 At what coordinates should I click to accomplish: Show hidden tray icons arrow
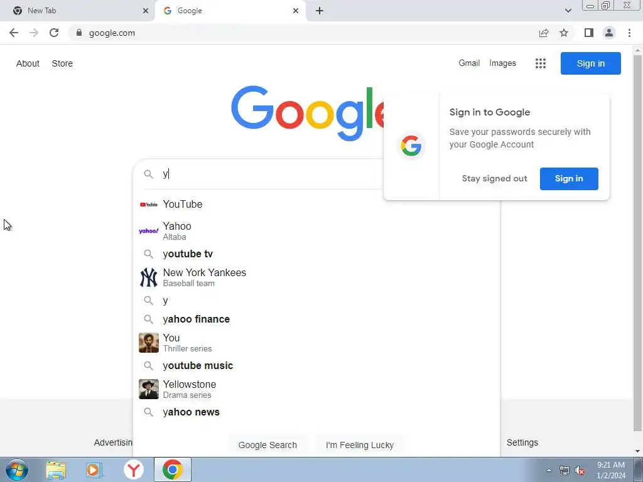549,470
